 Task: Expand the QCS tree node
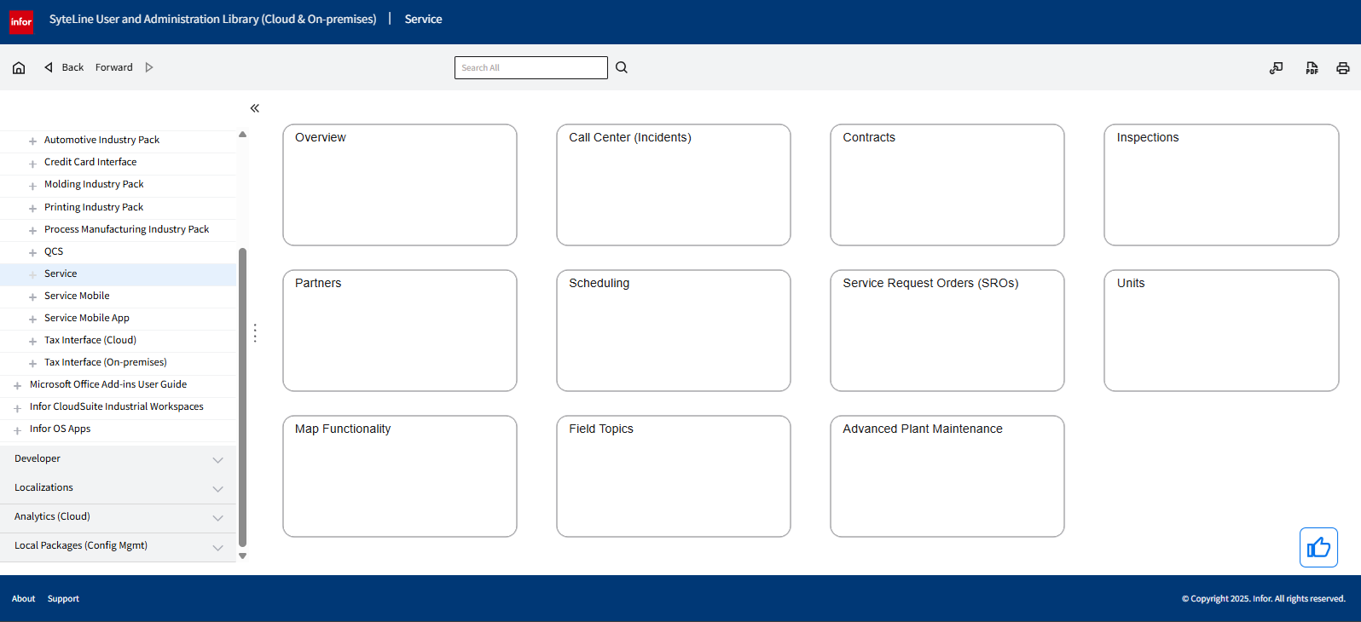tap(32, 253)
